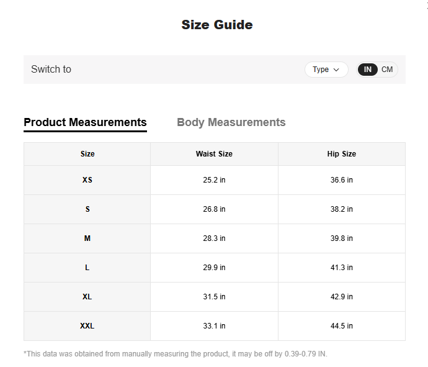Screen dimensions: 428x367
Task: Open the Type dropdown
Action: point(326,70)
